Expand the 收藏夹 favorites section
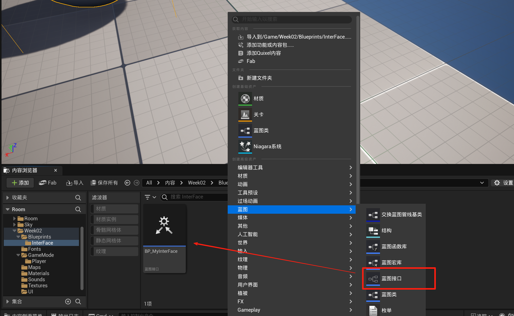 (x=8, y=197)
